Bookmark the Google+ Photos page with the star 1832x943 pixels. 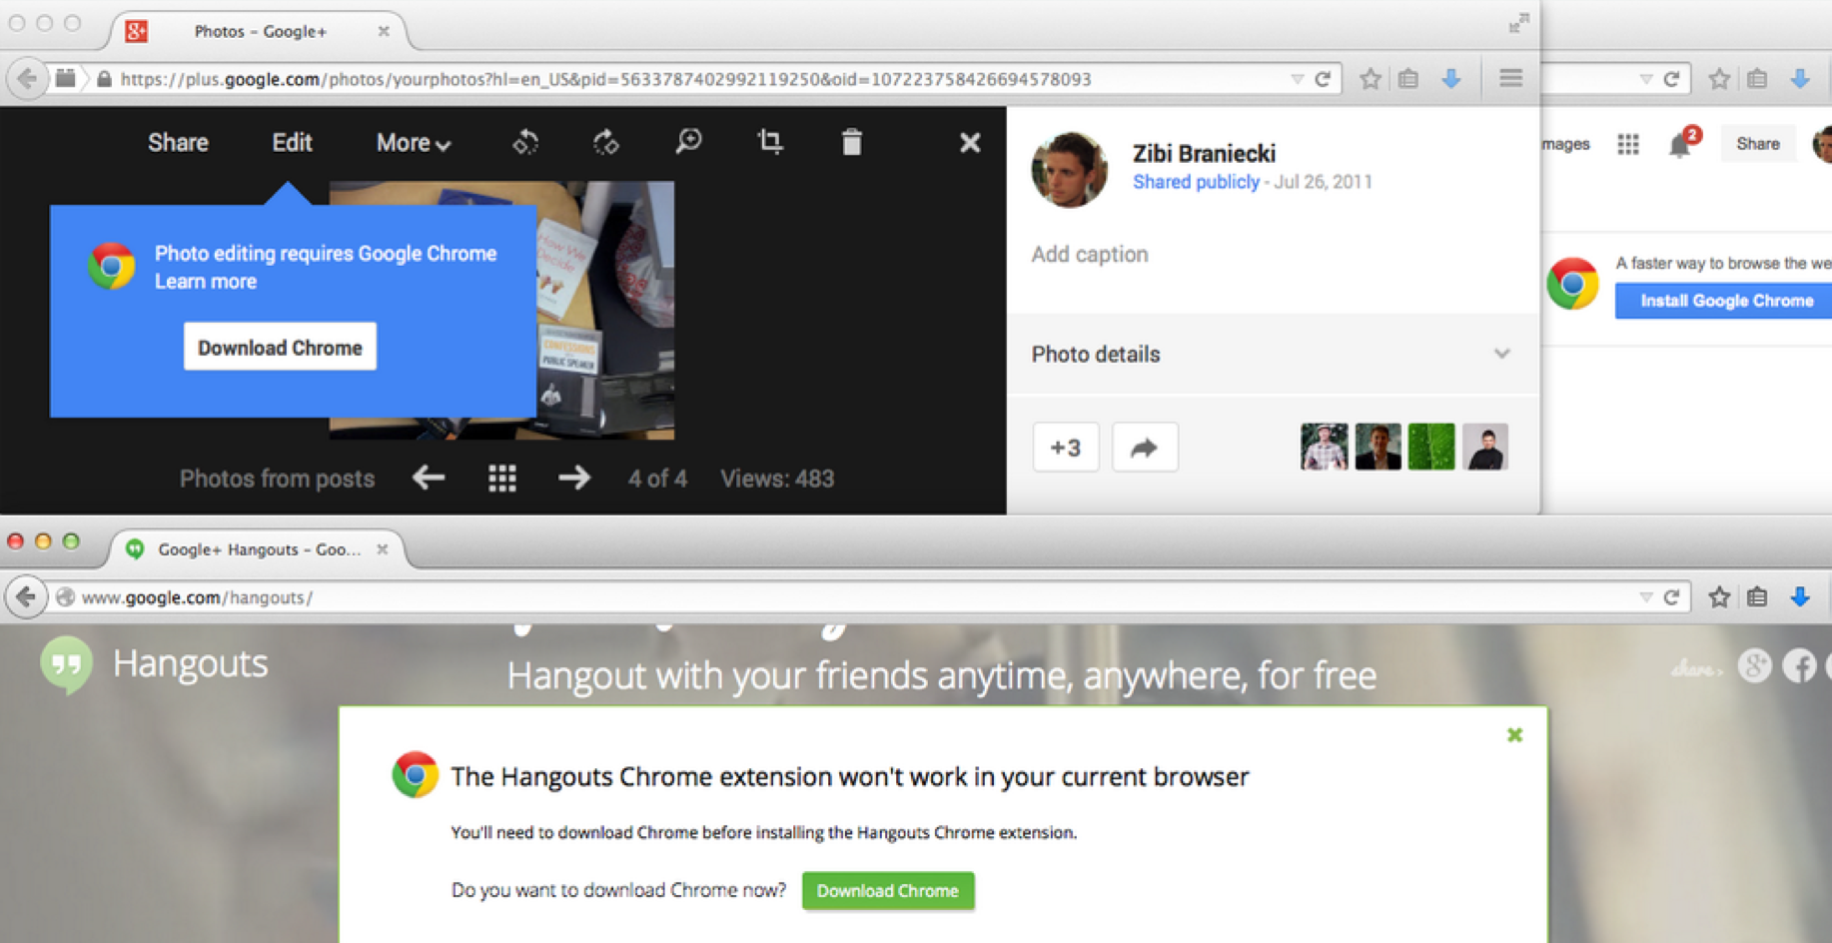point(1371,79)
